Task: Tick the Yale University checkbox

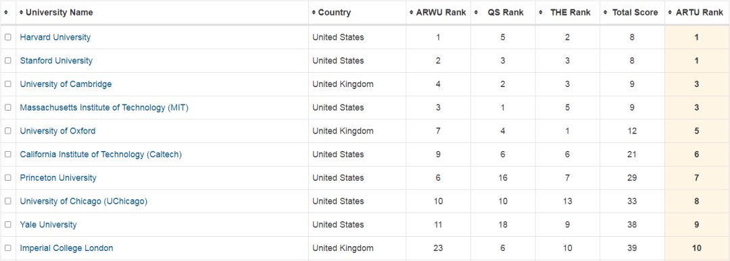Action: pyautogui.click(x=8, y=225)
